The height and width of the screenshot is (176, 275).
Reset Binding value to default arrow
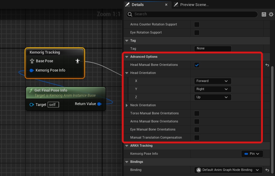(x=267, y=170)
